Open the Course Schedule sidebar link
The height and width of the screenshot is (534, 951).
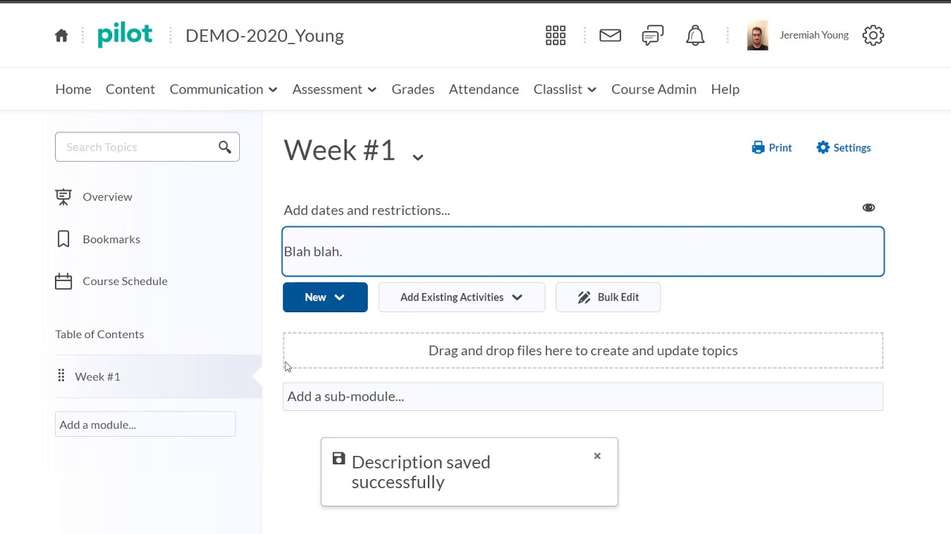125,281
